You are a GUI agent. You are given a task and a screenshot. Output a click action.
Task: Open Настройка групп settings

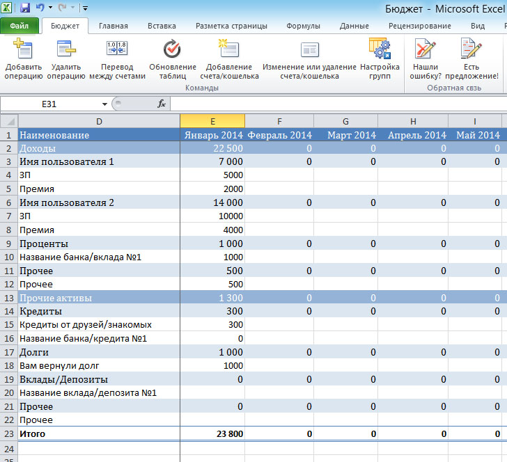tap(380, 50)
